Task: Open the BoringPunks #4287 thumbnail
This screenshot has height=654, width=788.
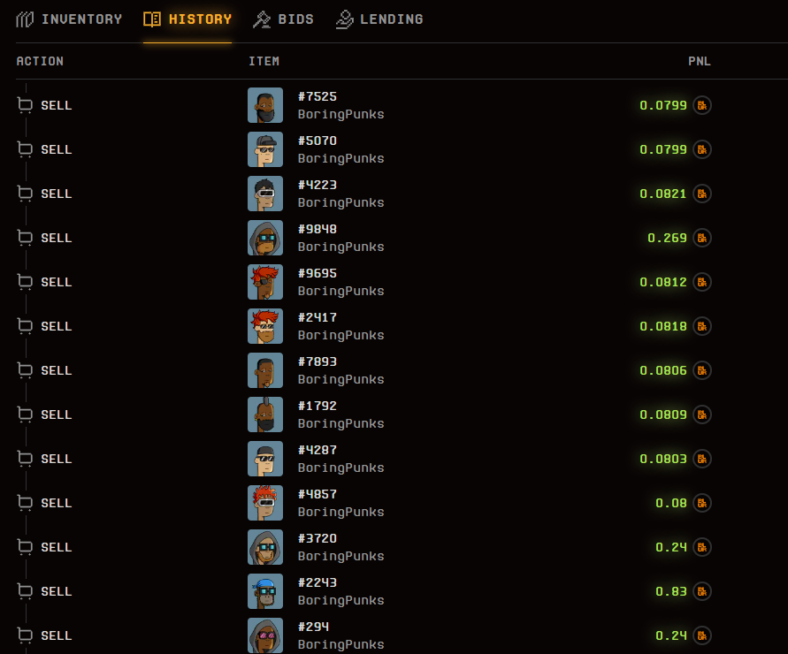Action: (x=265, y=459)
